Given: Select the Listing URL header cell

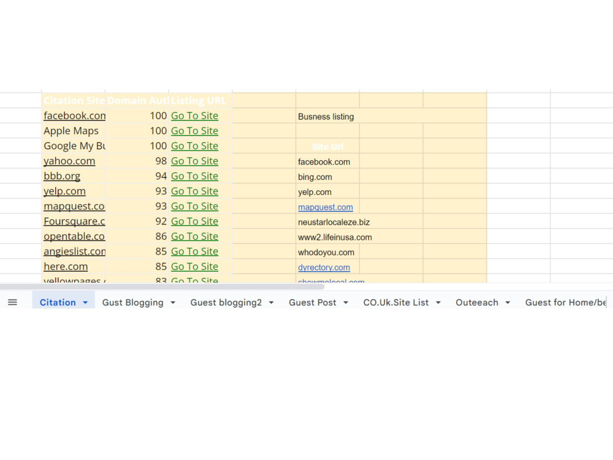Looking at the screenshot, I should tap(200, 101).
